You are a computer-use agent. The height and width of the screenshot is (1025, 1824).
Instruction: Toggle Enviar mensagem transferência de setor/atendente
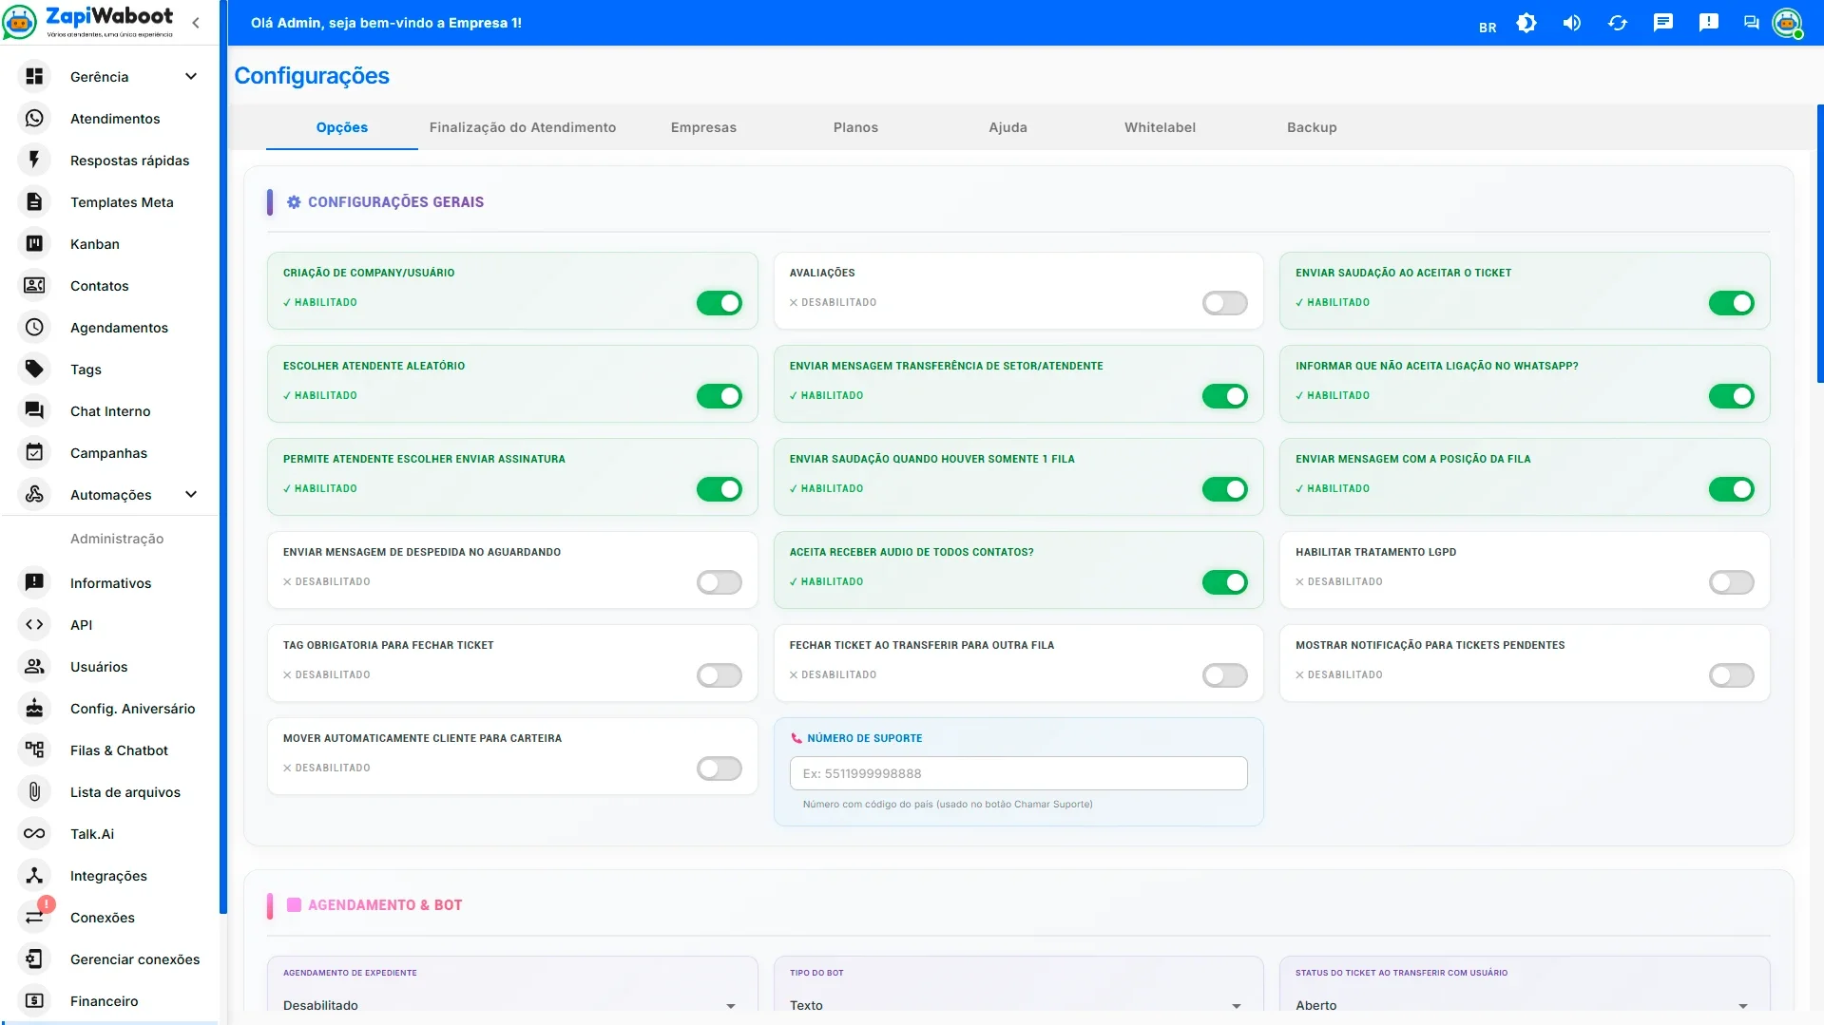coord(1225,396)
